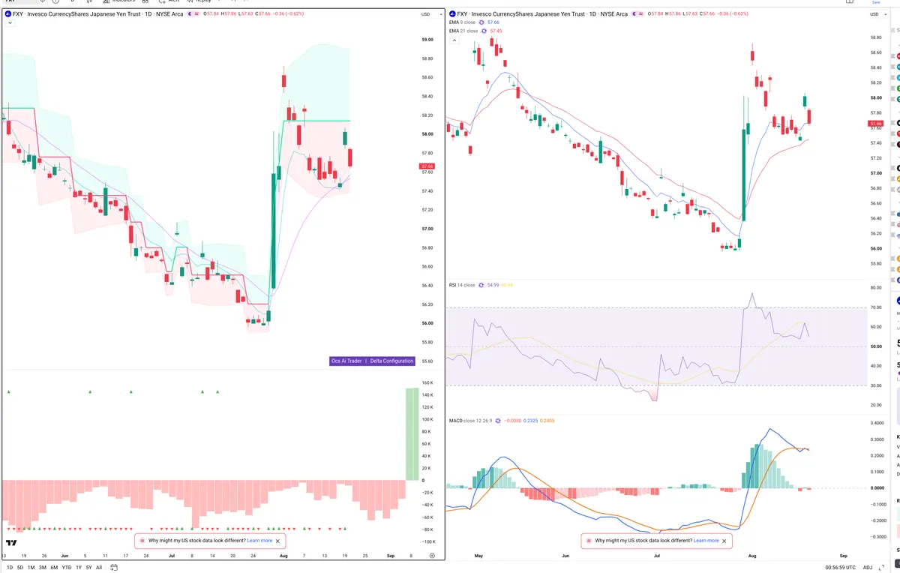Switch to the 5Y time range

[x=88, y=567]
